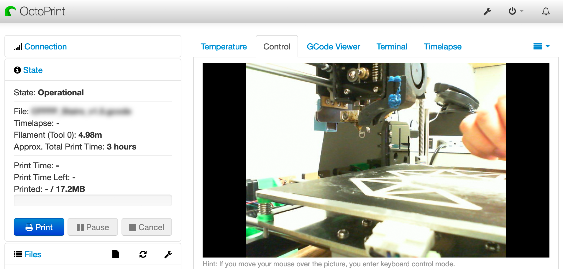This screenshot has height=269, width=563.
Task: Refresh the file list with the refresh icon
Action: 143,254
